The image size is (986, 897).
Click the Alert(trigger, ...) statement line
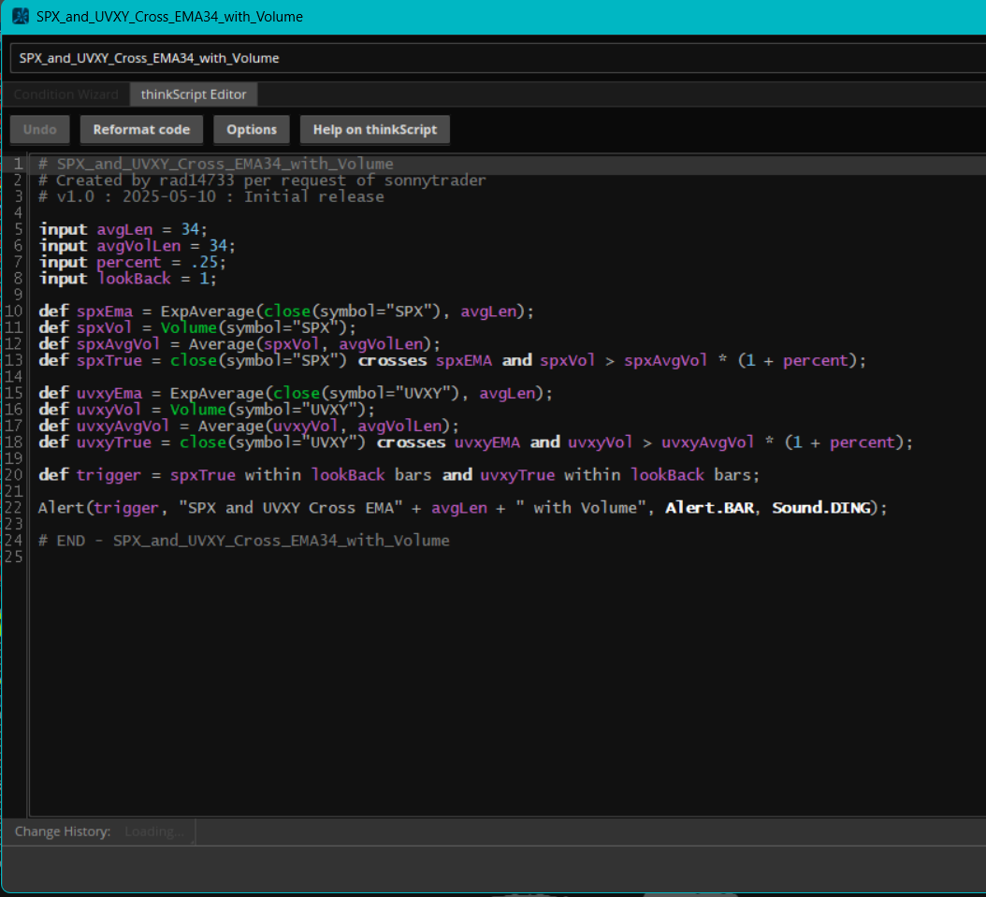[463, 507]
